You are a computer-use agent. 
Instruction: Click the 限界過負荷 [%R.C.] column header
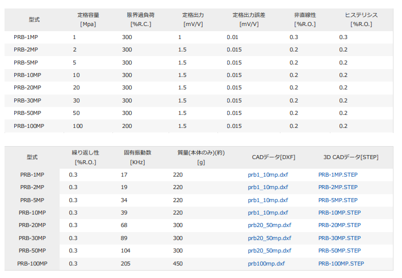[141, 20]
